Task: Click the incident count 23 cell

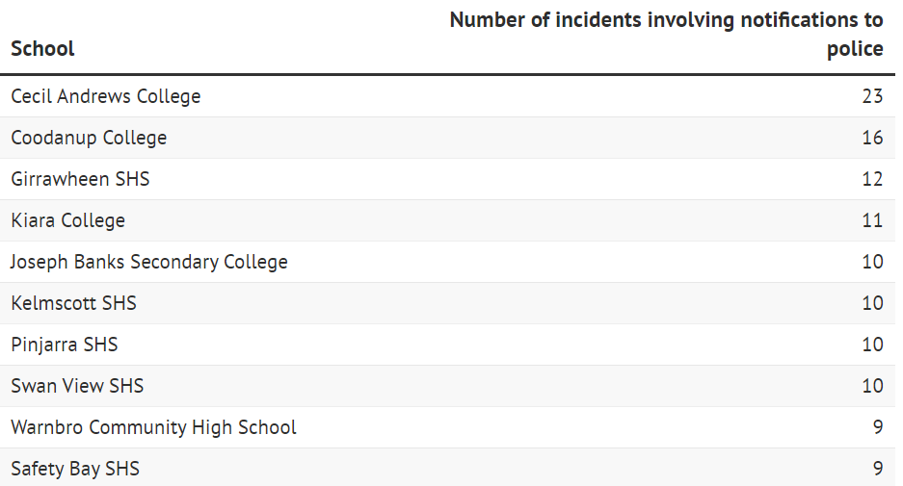Action: tap(872, 96)
